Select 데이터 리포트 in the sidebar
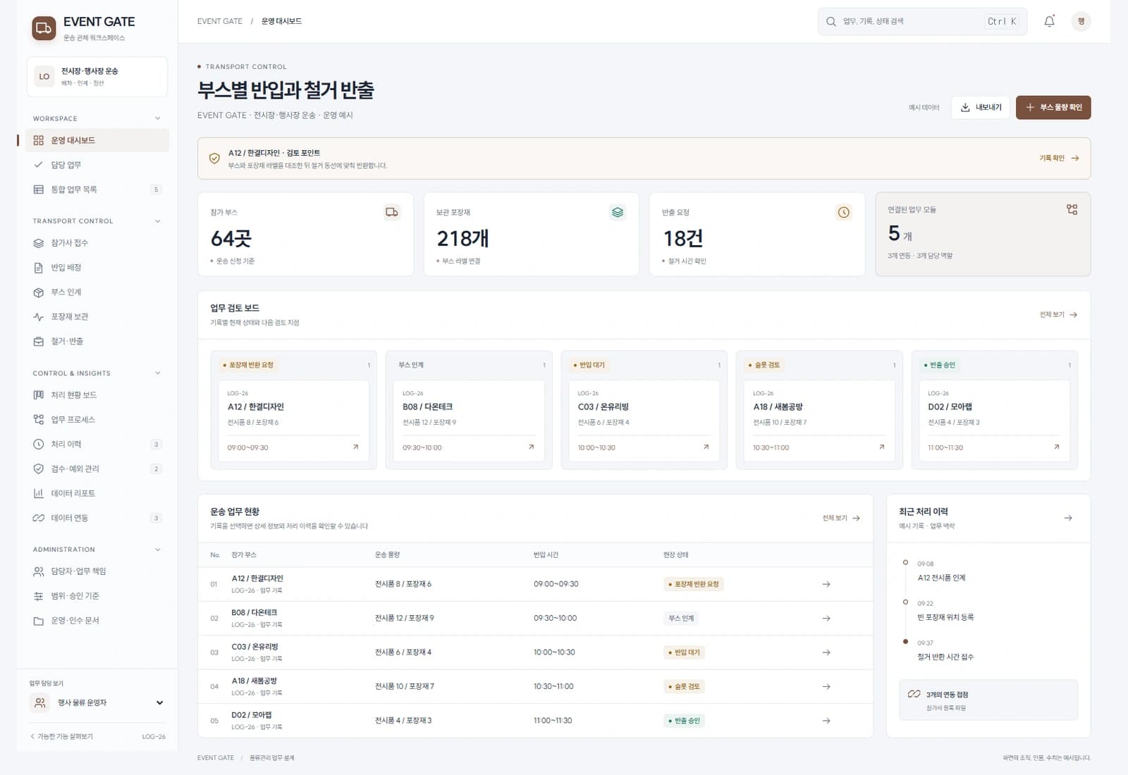The height and width of the screenshot is (775, 1128). (x=97, y=494)
